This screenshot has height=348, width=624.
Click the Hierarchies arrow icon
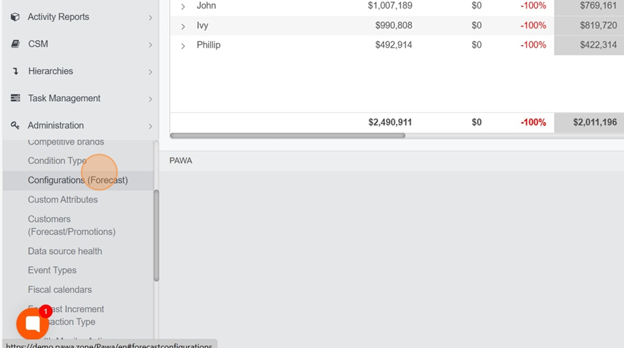pos(15,71)
